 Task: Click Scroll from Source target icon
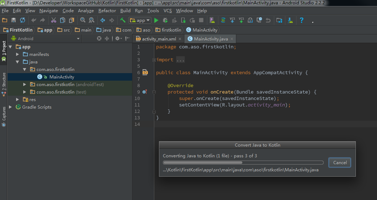click(99, 38)
